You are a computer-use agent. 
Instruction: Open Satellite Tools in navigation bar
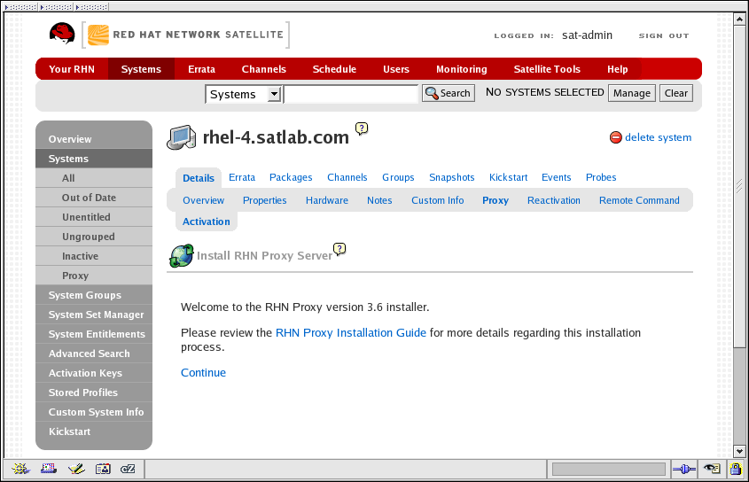[547, 69]
